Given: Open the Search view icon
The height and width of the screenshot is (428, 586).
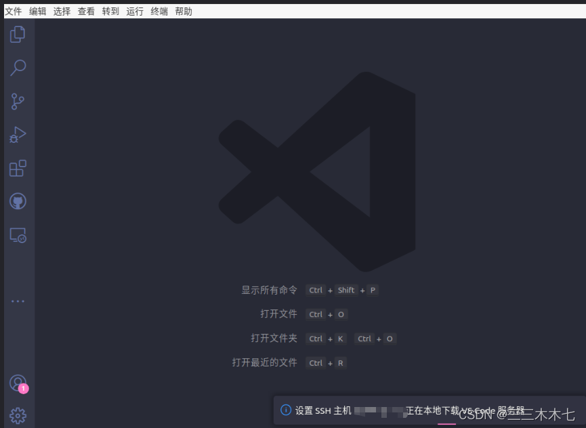Looking at the screenshot, I should (x=18, y=68).
